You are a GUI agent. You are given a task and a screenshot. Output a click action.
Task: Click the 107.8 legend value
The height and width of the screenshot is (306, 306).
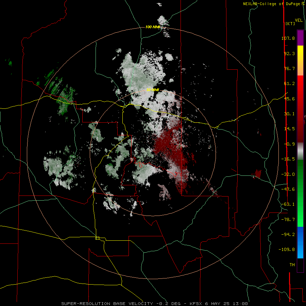(x=288, y=38)
